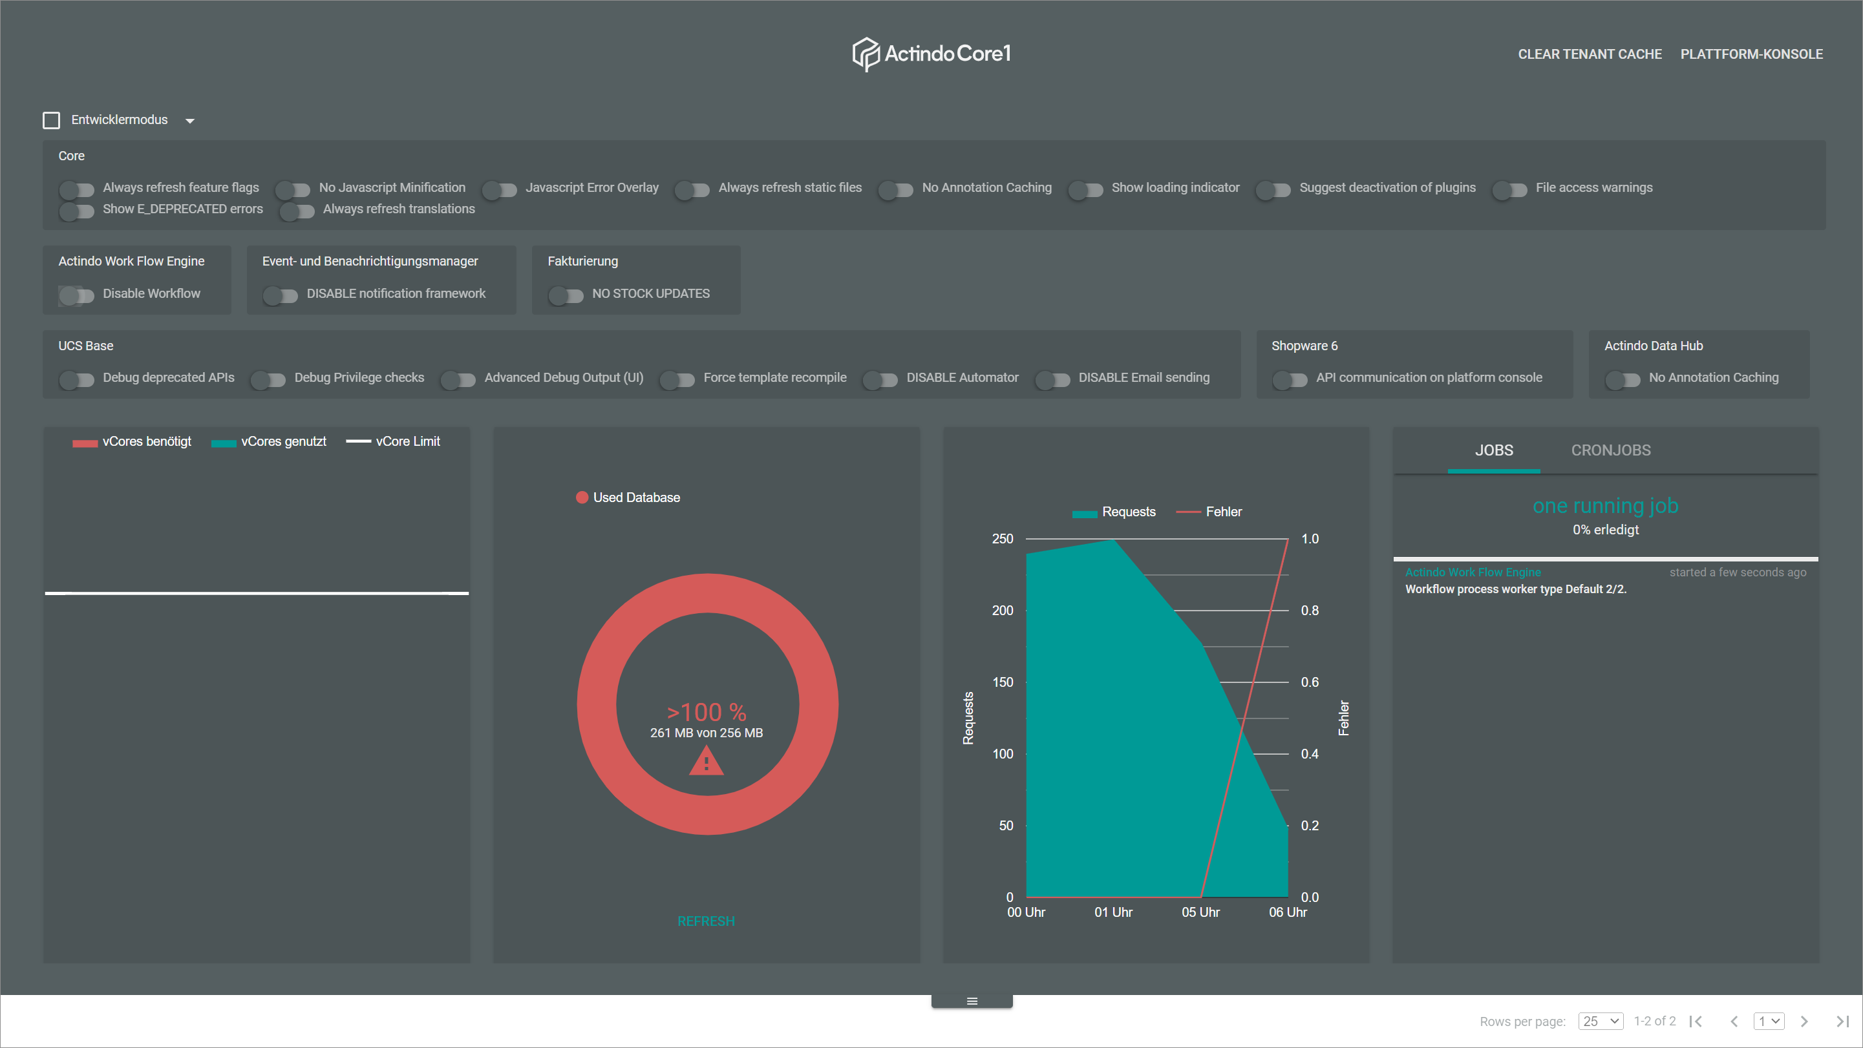Toggle Suggest deactivation of plugins

pos(1273,189)
